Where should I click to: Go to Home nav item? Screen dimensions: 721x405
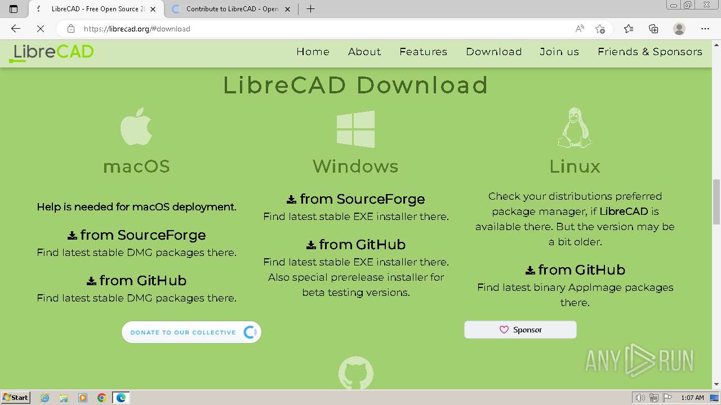tap(313, 52)
